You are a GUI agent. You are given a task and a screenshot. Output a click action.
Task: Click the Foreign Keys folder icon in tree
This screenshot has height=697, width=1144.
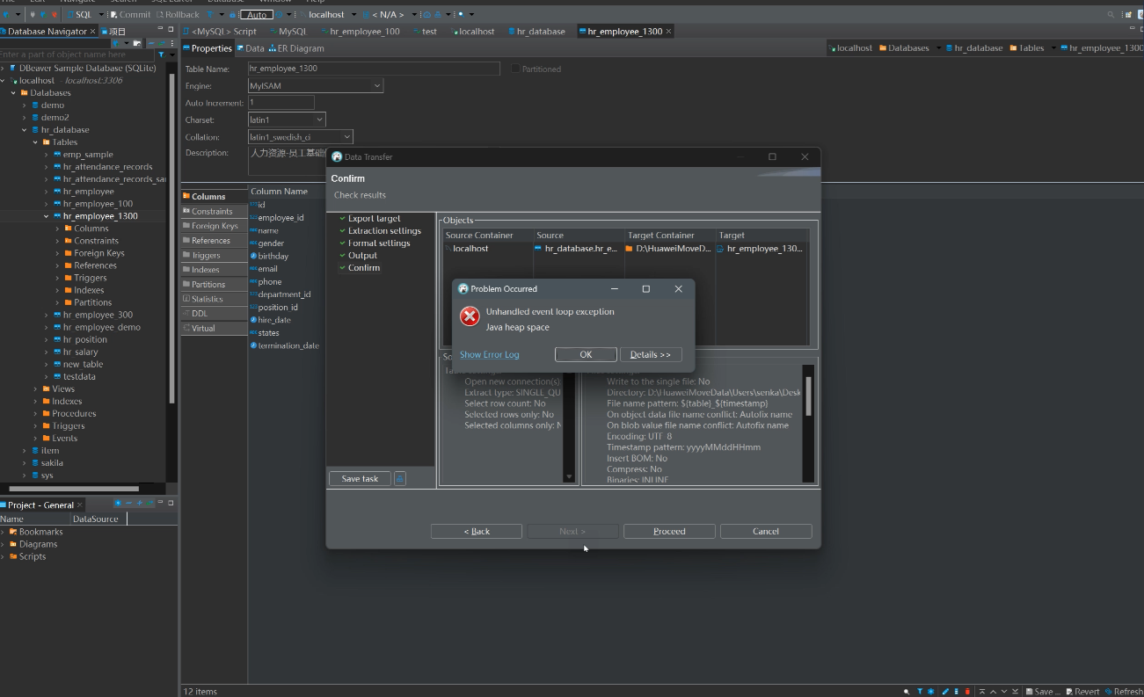coord(68,253)
